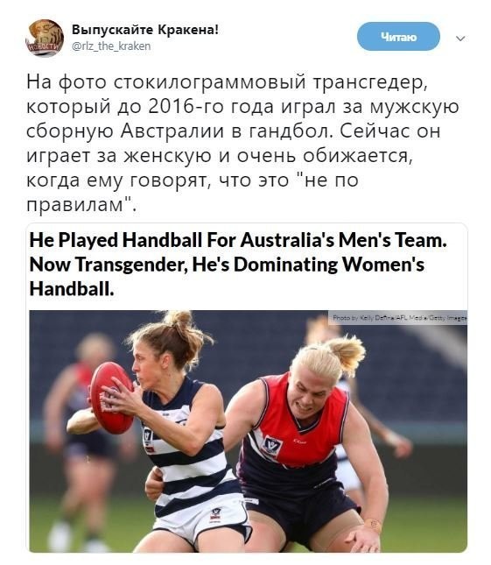Screen dimensions: 491x565
Task: Click the logo on striped jersey
Action: coord(148,439)
